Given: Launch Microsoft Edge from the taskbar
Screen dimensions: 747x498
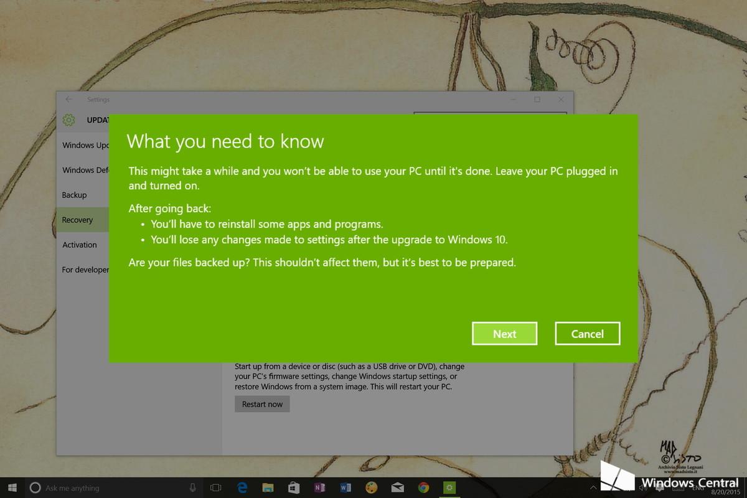Looking at the screenshot, I should pyautogui.click(x=242, y=488).
